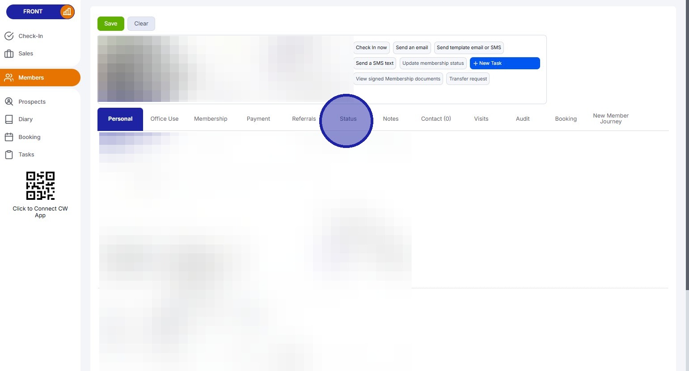Click Send template email or SMS
The width and height of the screenshot is (689, 371).
(469, 48)
